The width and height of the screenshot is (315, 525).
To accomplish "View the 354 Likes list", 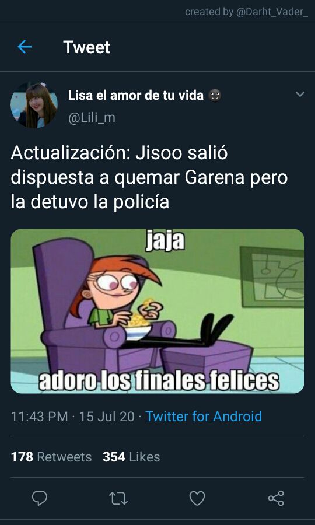I will click(x=131, y=457).
